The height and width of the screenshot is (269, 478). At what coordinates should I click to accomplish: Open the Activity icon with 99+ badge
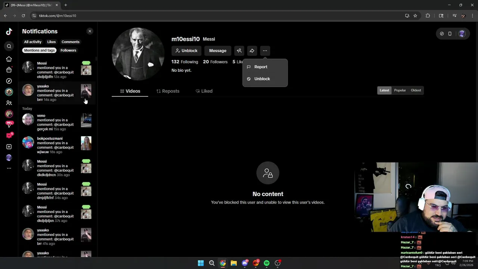9,124
